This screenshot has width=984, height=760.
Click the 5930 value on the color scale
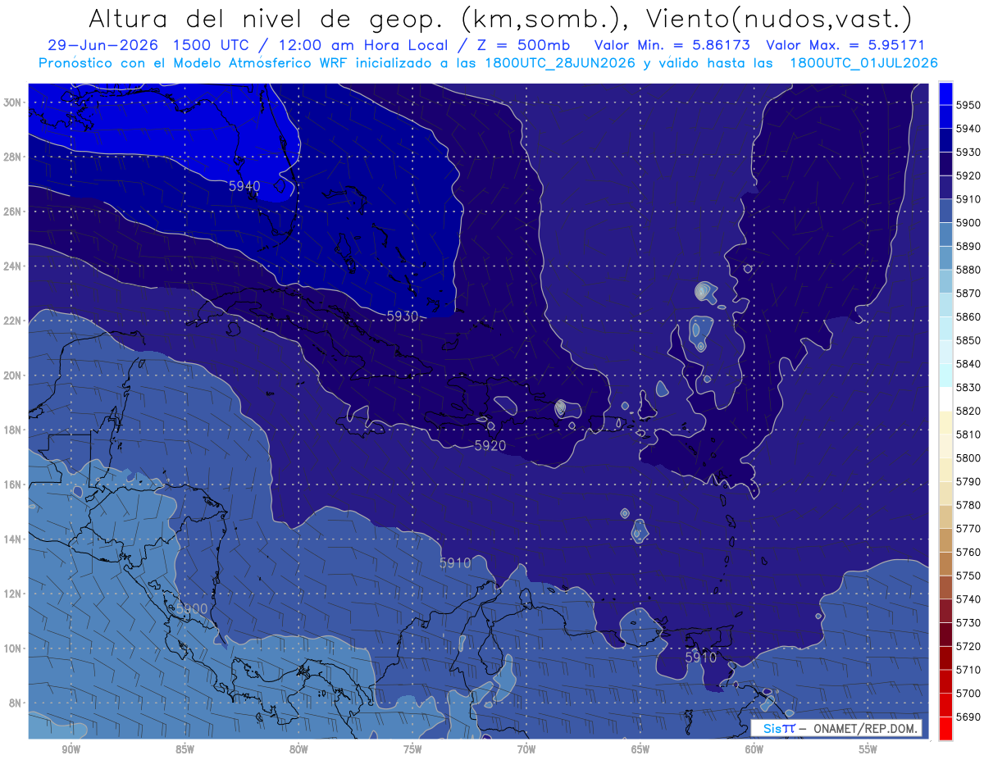(968, 152)
